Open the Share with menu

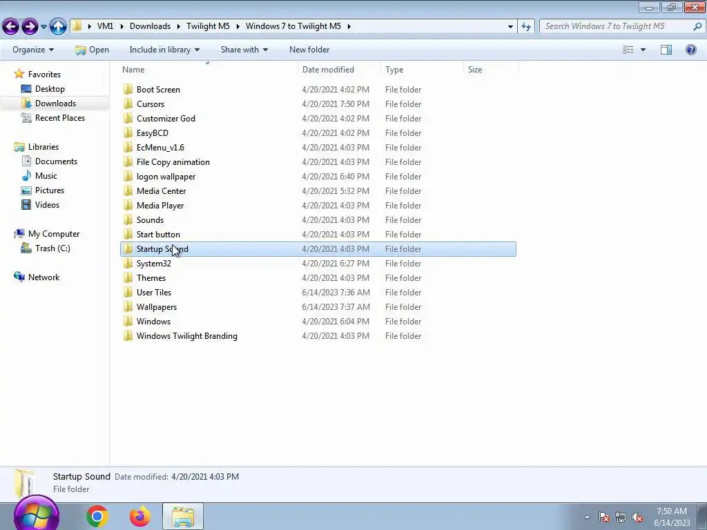pyautogui.click(x=244, y=50)
